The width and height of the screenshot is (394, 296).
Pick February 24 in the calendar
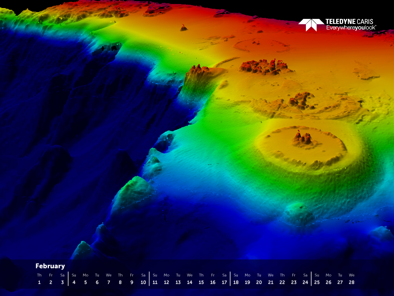(305, 282)
